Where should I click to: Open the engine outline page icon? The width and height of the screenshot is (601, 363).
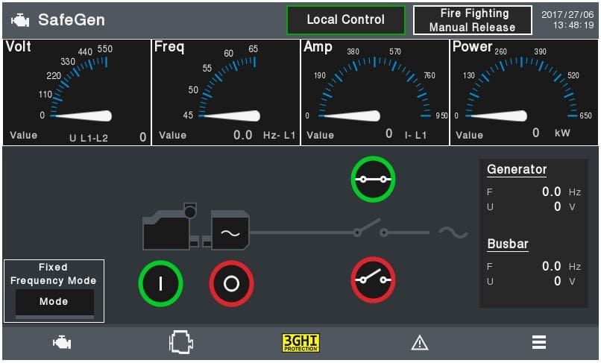point(181,342)
